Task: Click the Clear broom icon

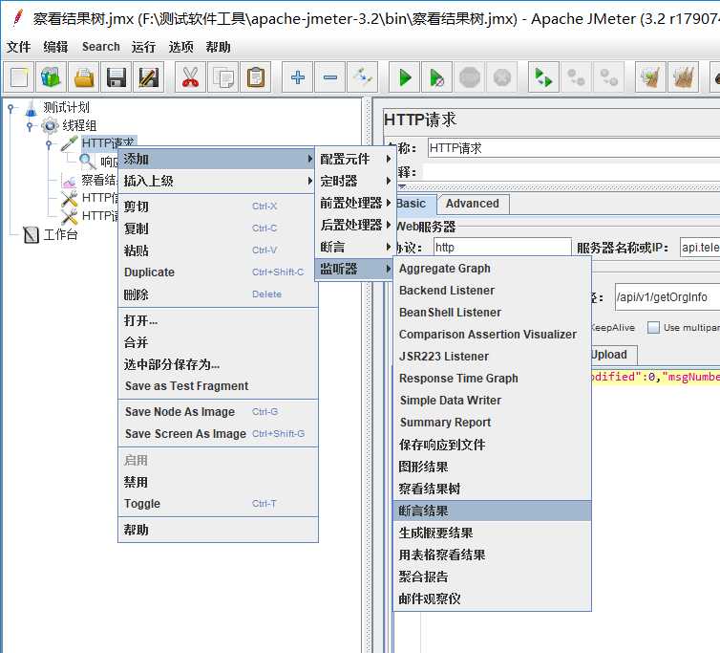Action: click(650, 77)
